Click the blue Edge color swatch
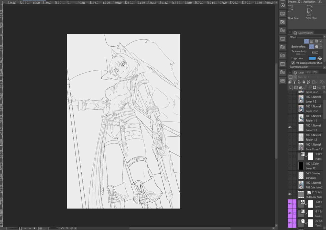326x230 pixels. pos(312,58)
